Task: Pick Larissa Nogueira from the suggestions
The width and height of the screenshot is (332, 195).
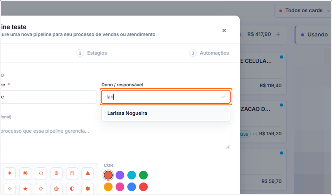Action: 166,113
